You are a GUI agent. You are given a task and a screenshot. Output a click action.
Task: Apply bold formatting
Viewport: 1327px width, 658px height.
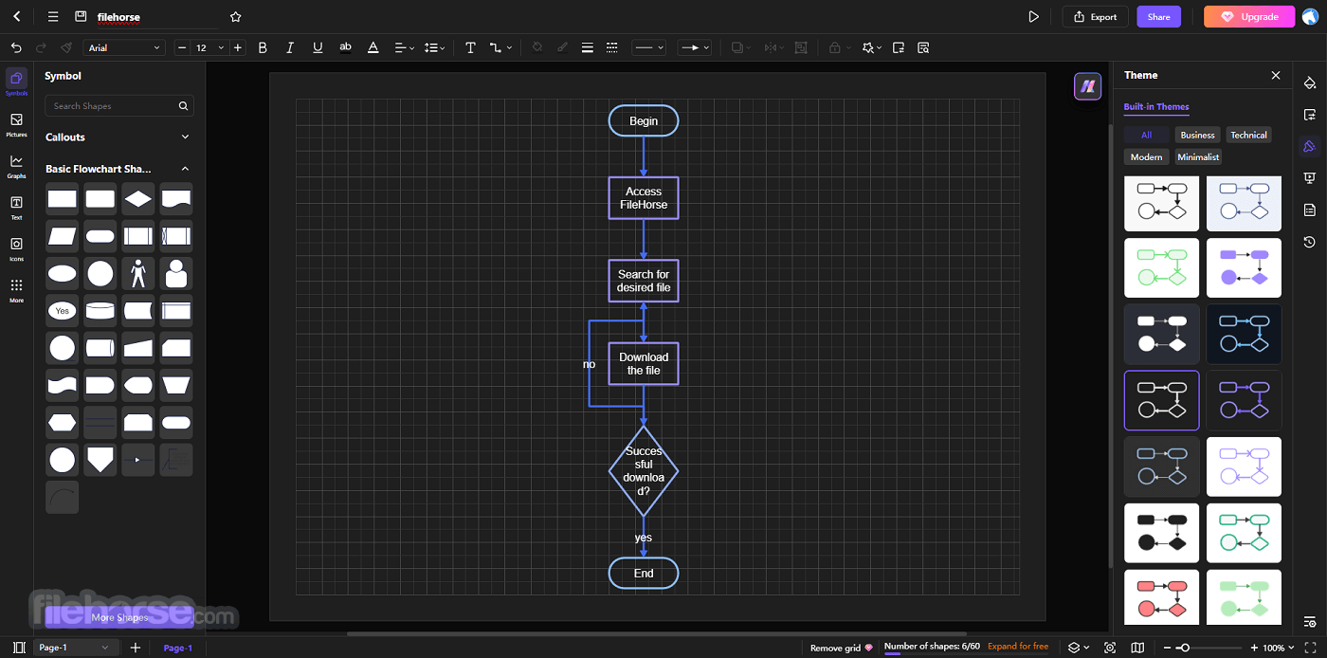263,47
